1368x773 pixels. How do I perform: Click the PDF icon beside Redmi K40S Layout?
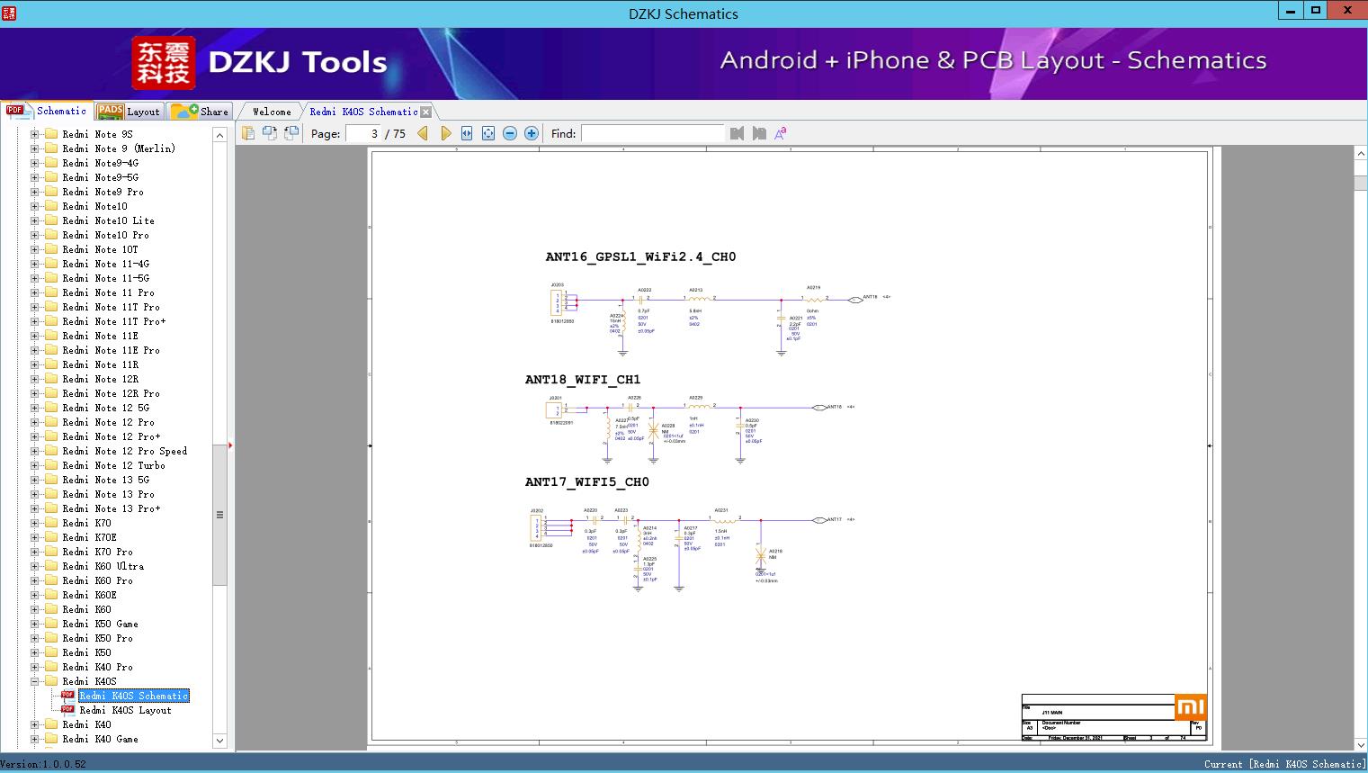67,710
